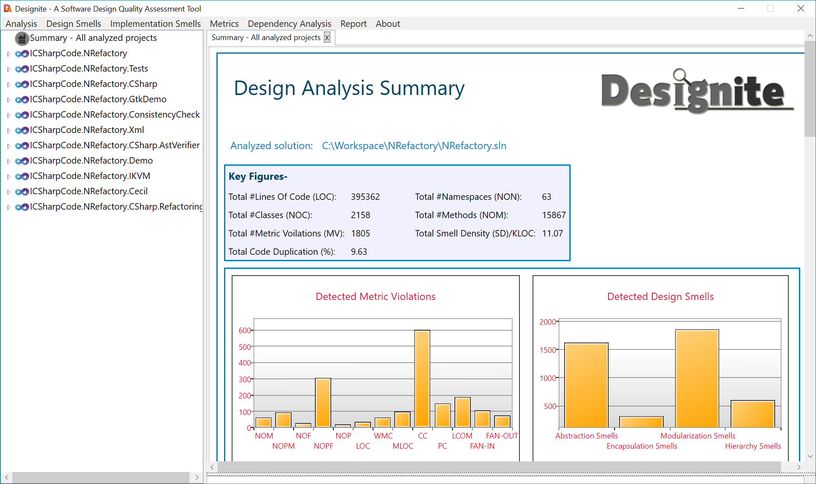Click the Modularization Smells bar
This screenshot has width=816, height=484.
[x=697, y=378]
